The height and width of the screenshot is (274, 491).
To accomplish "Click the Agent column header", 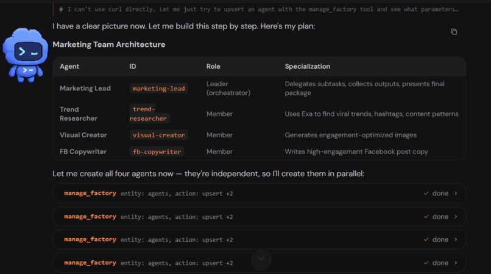I will (69, 66).
